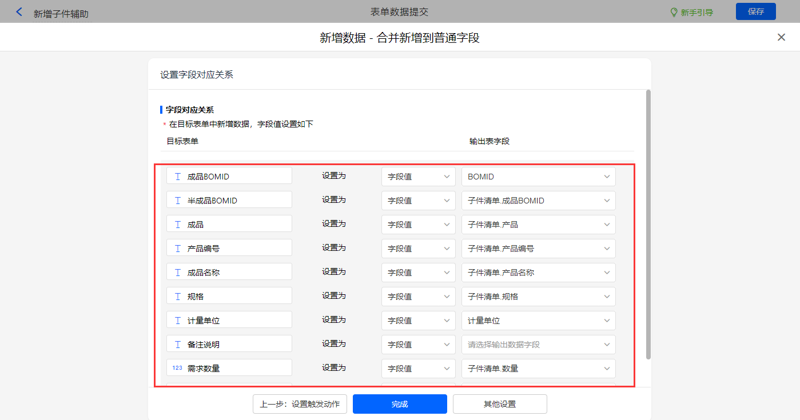Click the 其他设置 button
800x420 pixels.
[x=500, y=404]
